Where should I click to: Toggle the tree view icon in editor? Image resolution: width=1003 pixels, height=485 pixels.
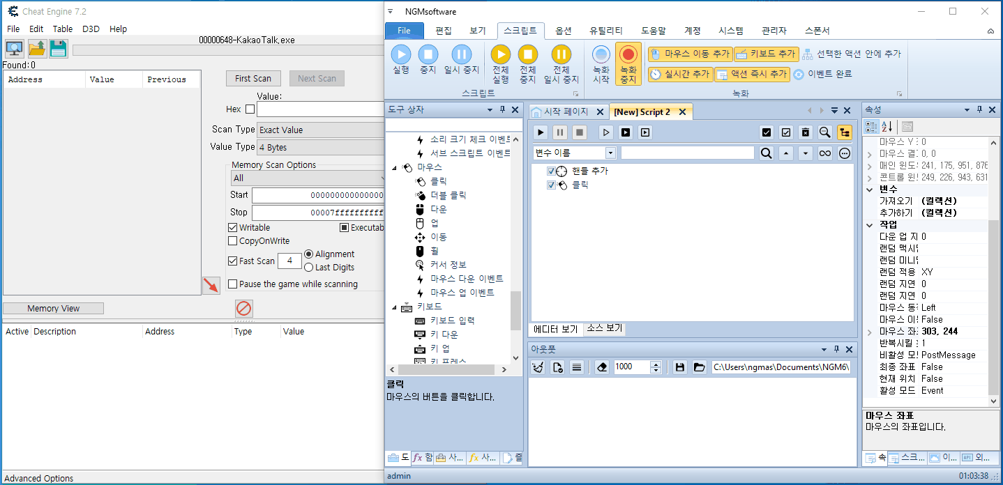pyautogui.click(x=845, y=132)
